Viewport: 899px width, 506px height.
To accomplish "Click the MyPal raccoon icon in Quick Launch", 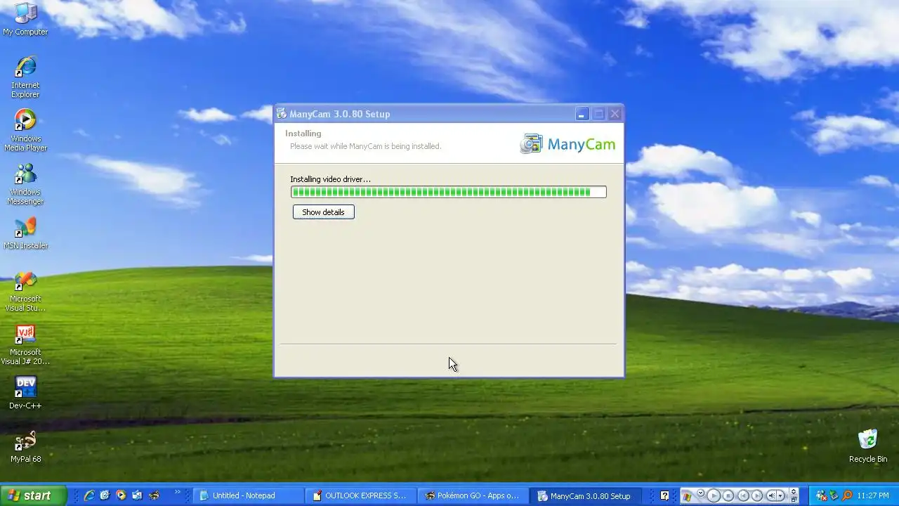I will coord(153,495).
